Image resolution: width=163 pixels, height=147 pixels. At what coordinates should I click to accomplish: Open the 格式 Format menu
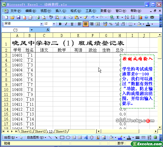76,11
